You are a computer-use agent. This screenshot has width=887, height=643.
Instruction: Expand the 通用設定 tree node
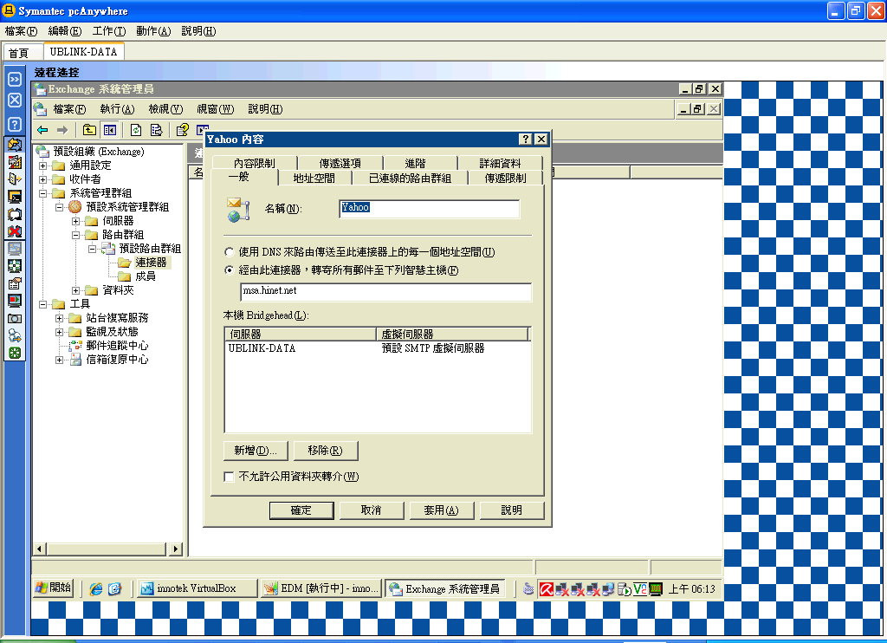pyautogui.click(x=43, y=166)
